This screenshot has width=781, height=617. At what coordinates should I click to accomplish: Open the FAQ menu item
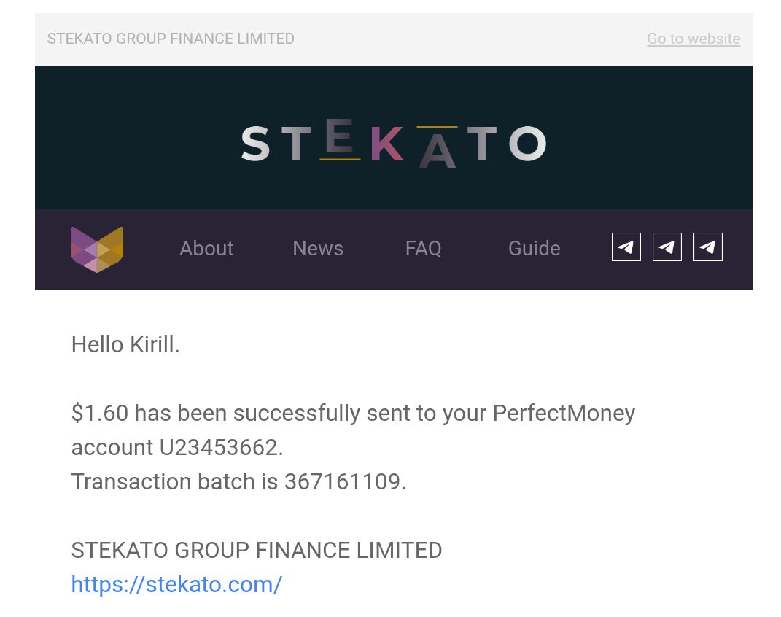[423, 248]
